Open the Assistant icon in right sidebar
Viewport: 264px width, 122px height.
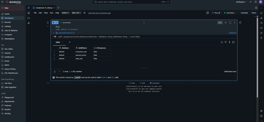pos(261,38)
